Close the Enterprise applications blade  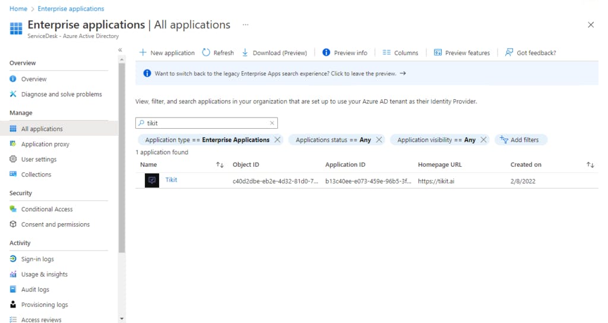pyautogui.click(x=591, y=25)
